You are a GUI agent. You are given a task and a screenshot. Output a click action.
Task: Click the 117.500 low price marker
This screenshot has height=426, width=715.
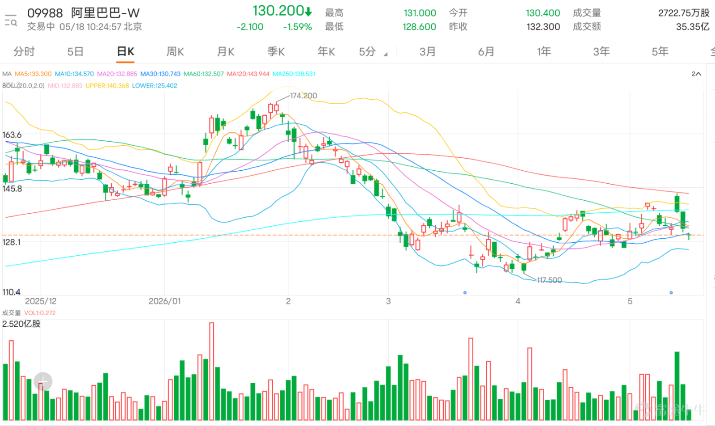click(549, 280)
